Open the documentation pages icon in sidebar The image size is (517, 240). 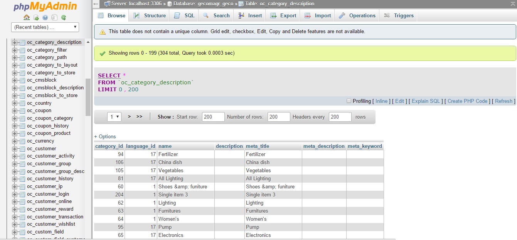[54, 17]
